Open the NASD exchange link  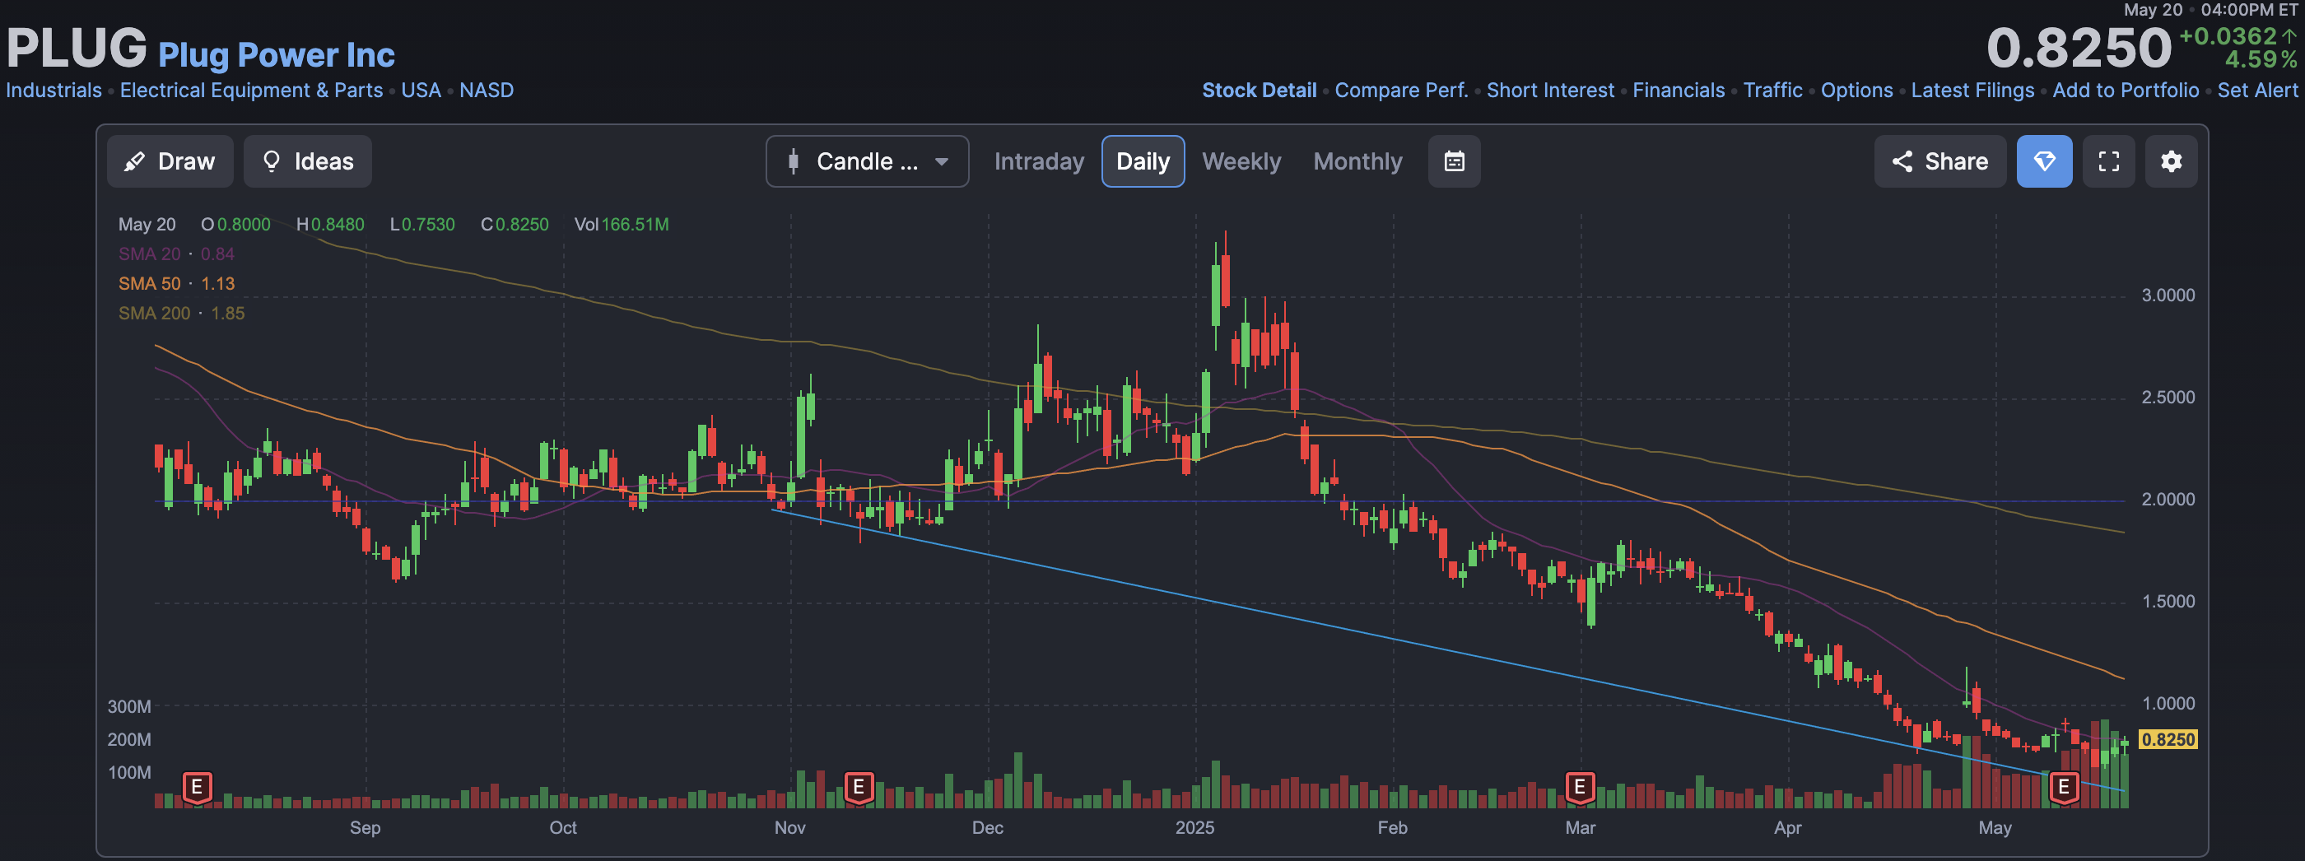[487, 91]
